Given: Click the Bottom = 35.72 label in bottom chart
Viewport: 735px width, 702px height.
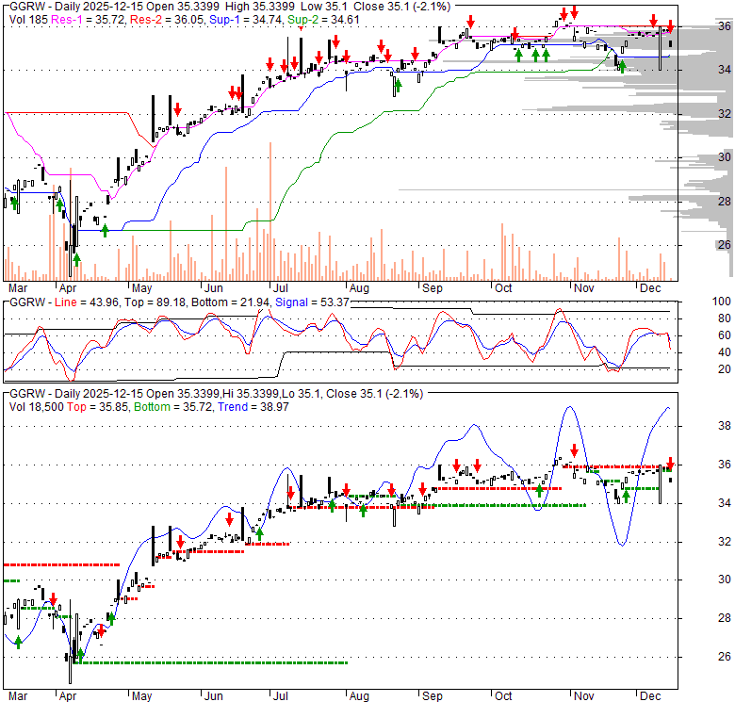Looking at the screenshot, I should 173,407.
